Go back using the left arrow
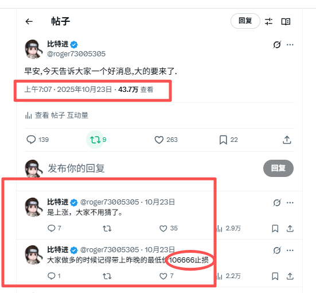 tap(29, 21)
